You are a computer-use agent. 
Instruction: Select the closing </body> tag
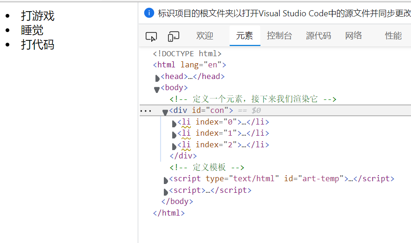point(177,201)
